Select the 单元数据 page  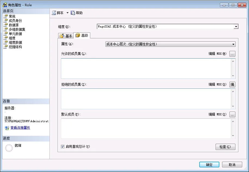[15, 34]
